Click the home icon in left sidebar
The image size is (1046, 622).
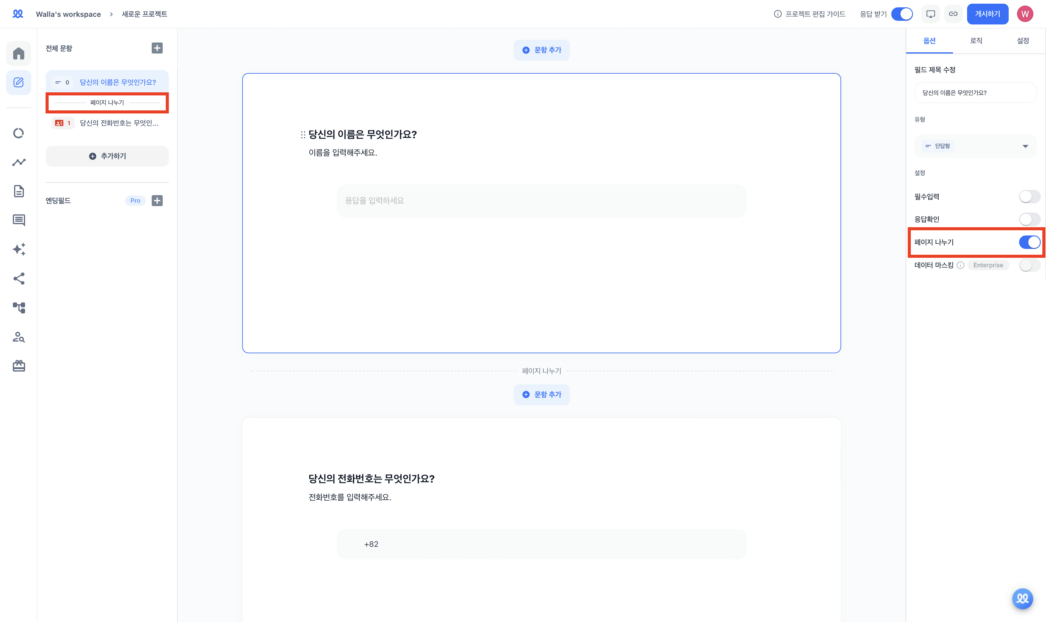pyautogui.click(x=18, y=53)
